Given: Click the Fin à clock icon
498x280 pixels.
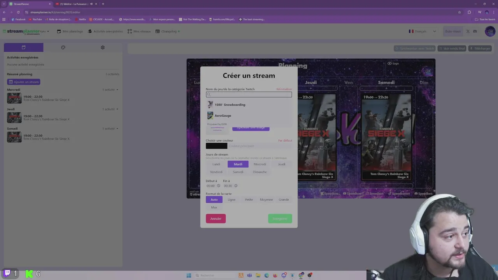Looking at the screenshot, I should click(236, 186).
